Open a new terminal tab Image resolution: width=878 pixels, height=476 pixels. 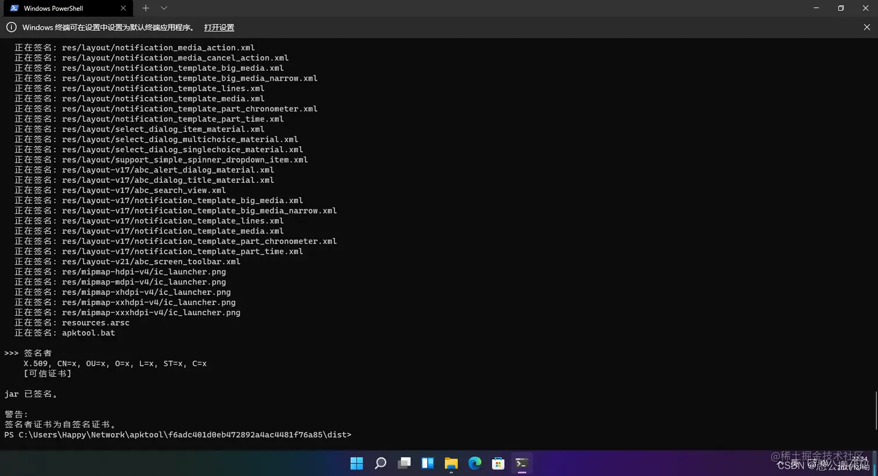[x=146, y=8]
